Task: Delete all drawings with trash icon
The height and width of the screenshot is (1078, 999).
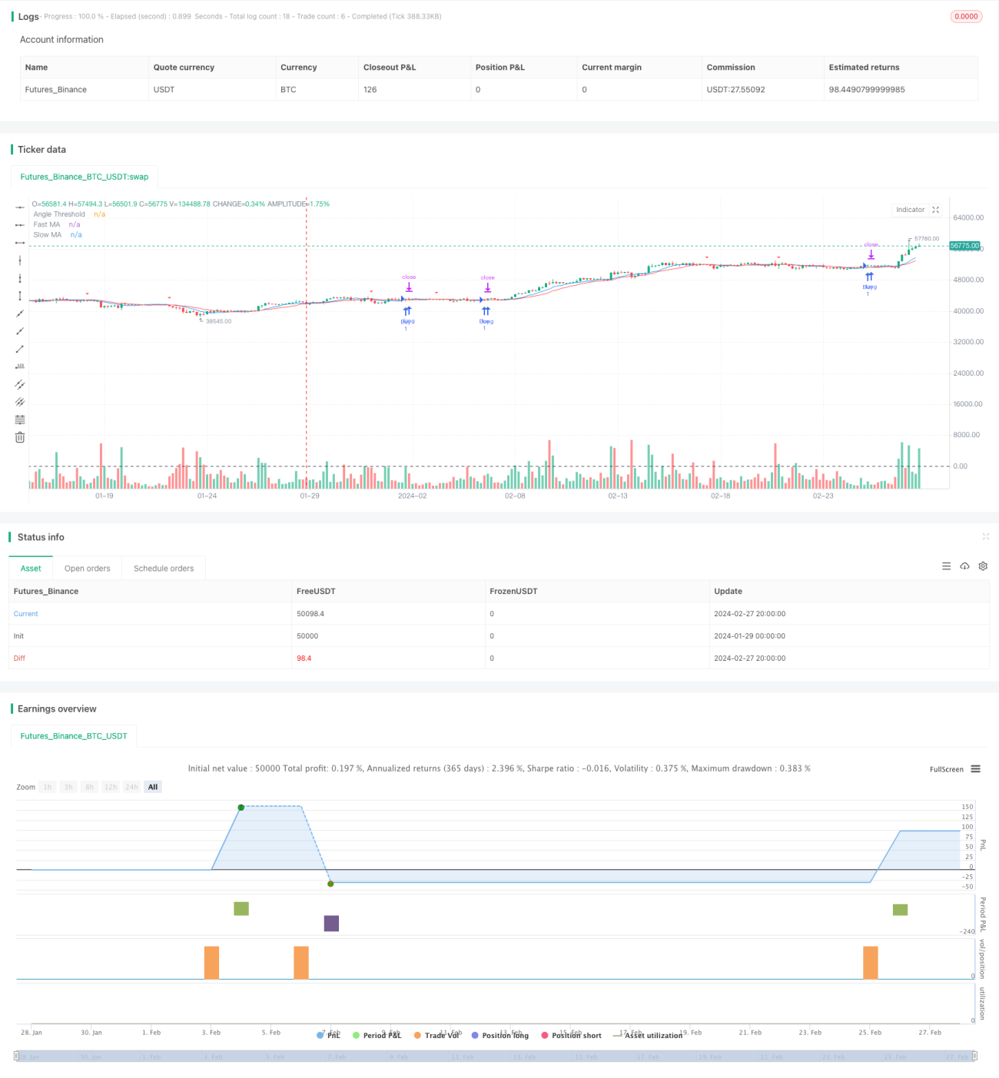Action: coord(20,437)
